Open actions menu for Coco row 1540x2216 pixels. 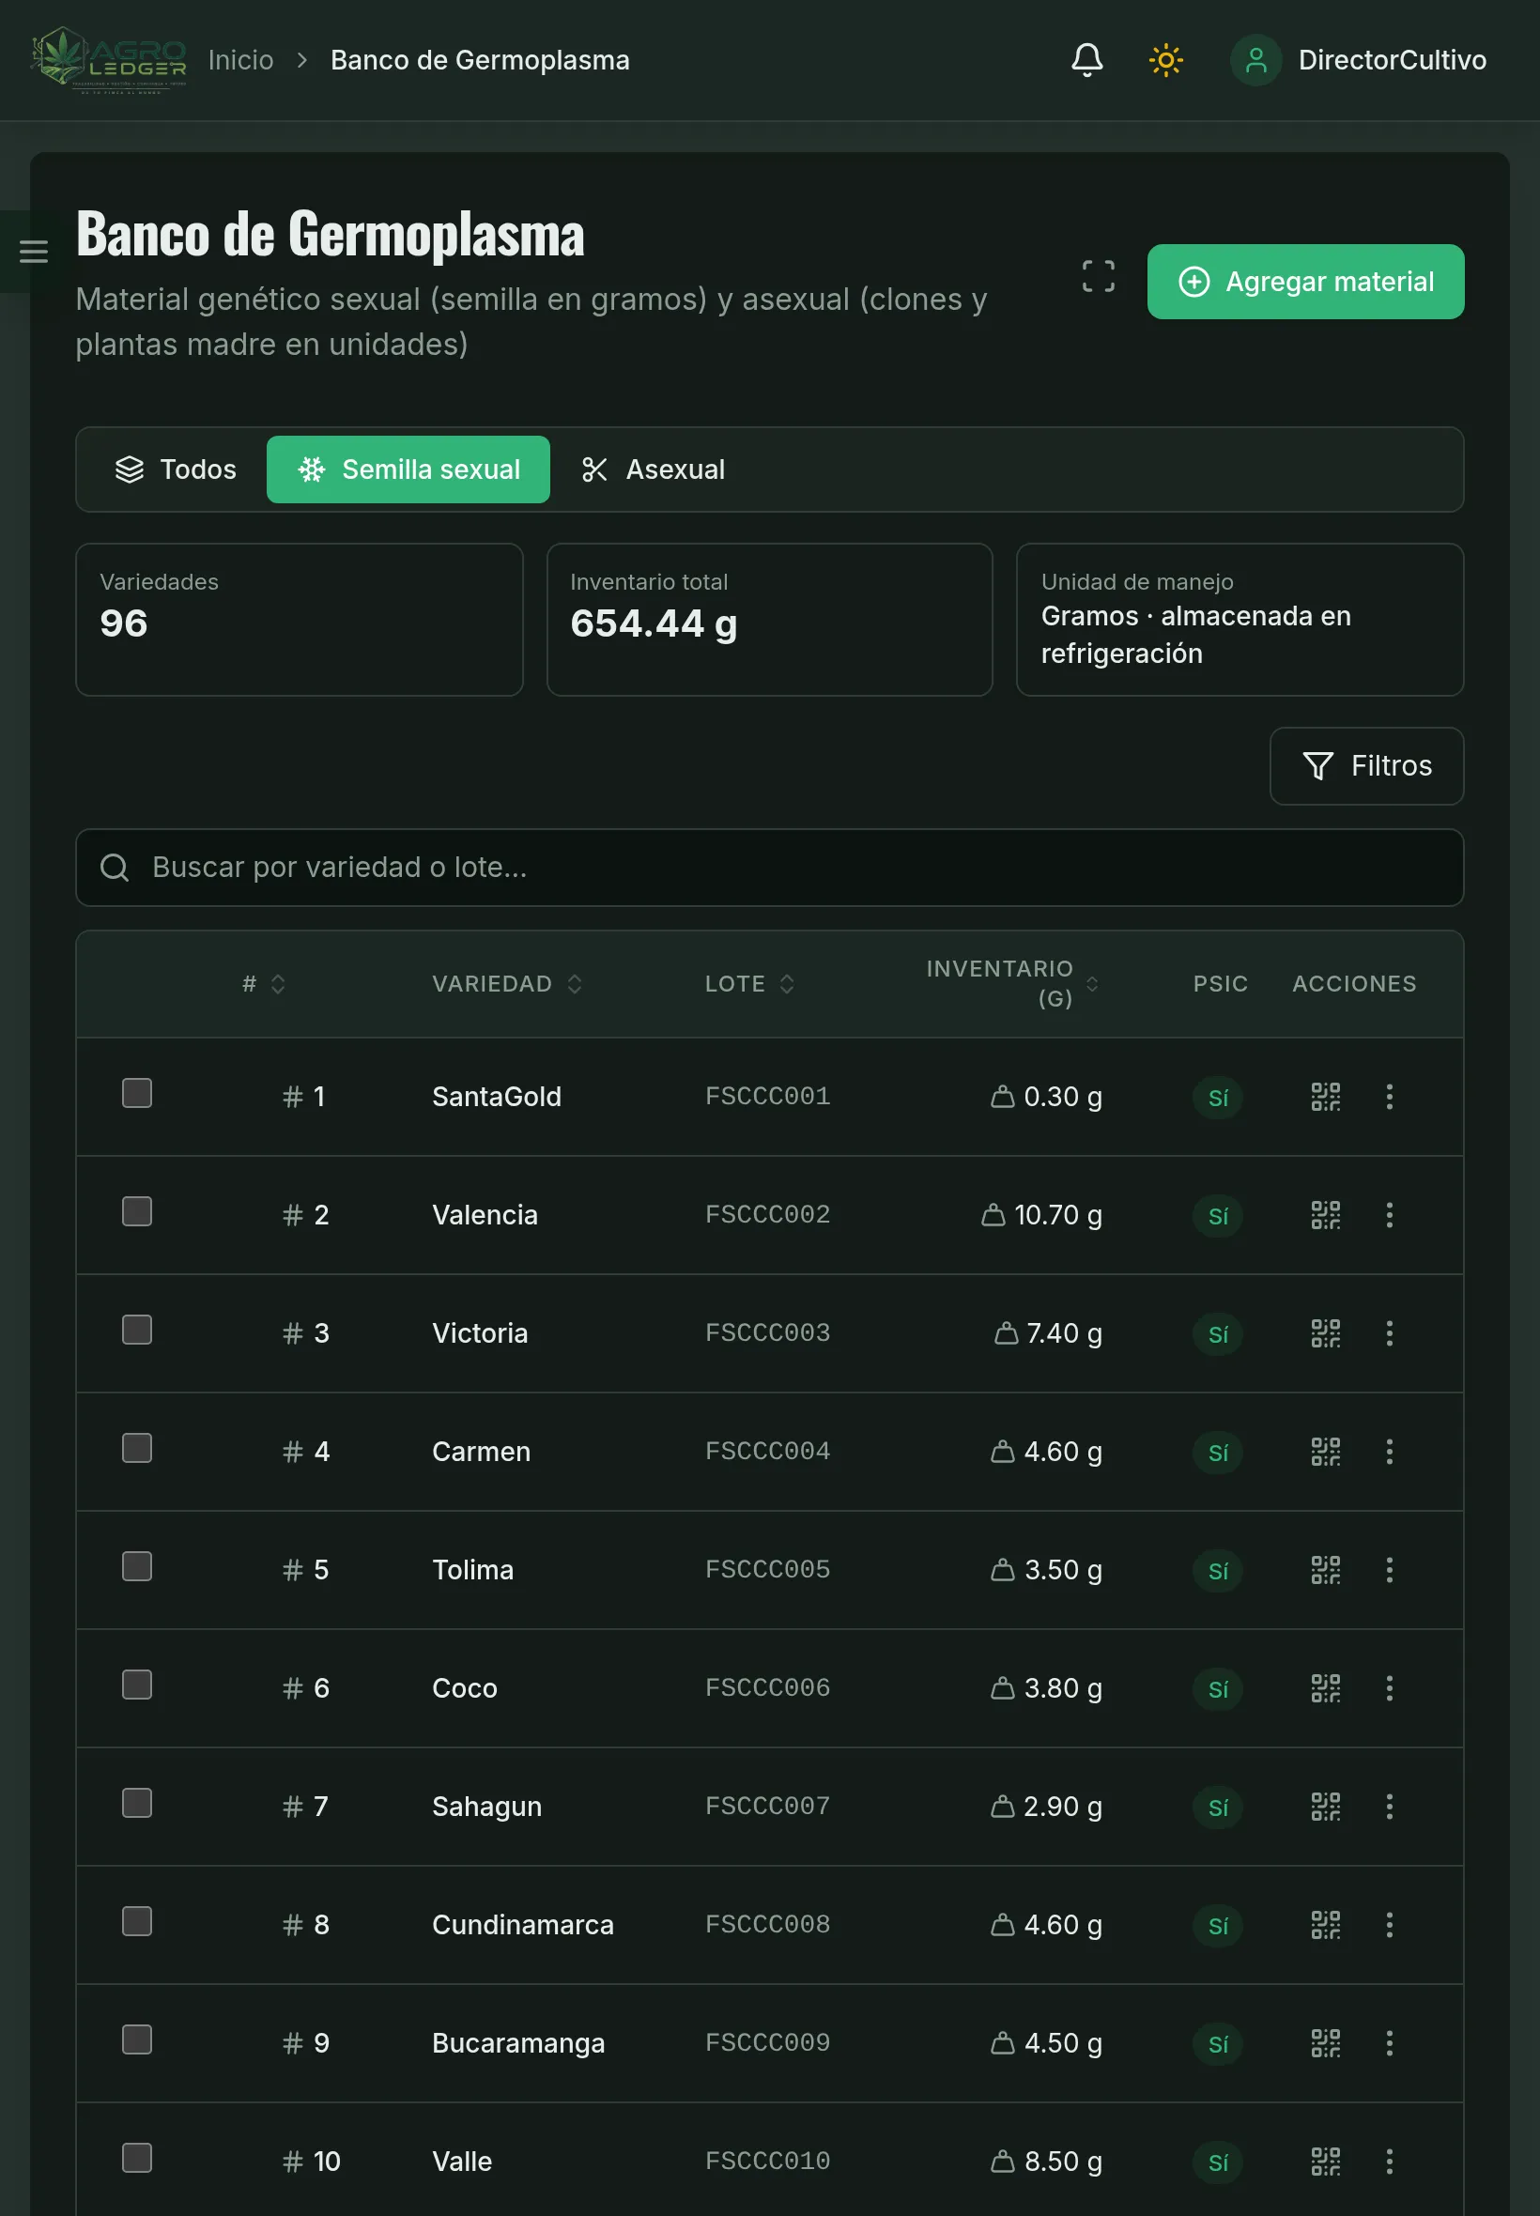pyautogui.click(x=1389, y=1688)
